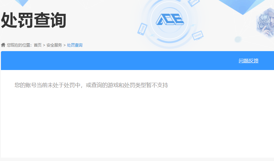This screenshot has width=274, height=161.
Task: Click the small pale blue circle near the portrait
Action: [238, 39]
